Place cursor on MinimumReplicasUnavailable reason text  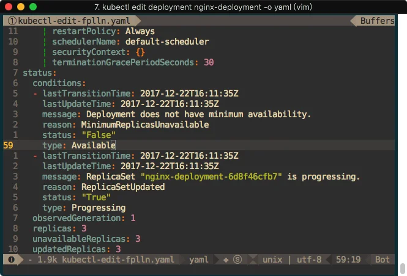point(145,125)
